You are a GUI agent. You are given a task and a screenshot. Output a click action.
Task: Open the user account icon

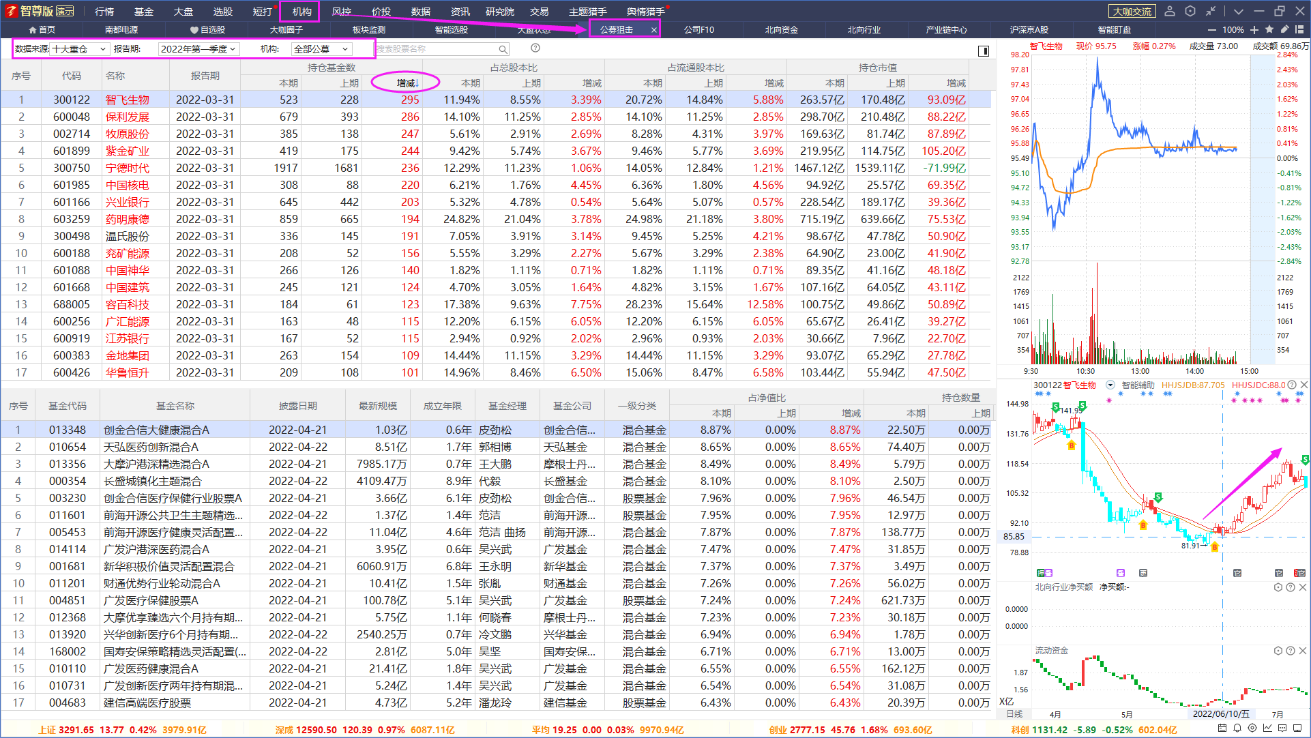click(1170, 11)
